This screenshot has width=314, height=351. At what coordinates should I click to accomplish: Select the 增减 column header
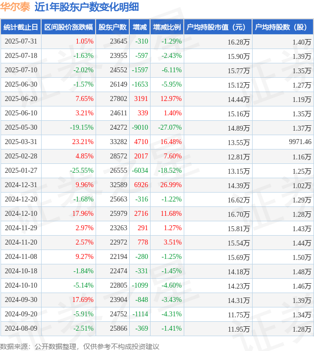pyautogui.click(x=140, y=27)
